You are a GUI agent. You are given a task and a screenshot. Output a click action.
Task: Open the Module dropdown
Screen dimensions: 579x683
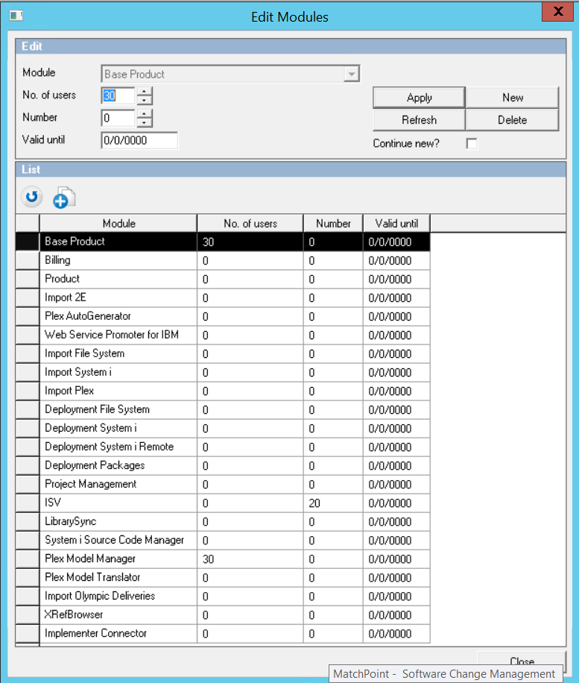351,74
